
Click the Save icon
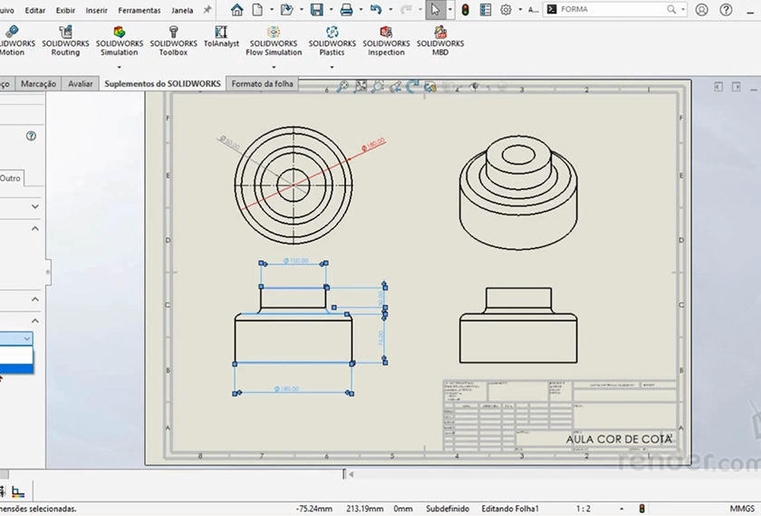(x=316, y=10)
